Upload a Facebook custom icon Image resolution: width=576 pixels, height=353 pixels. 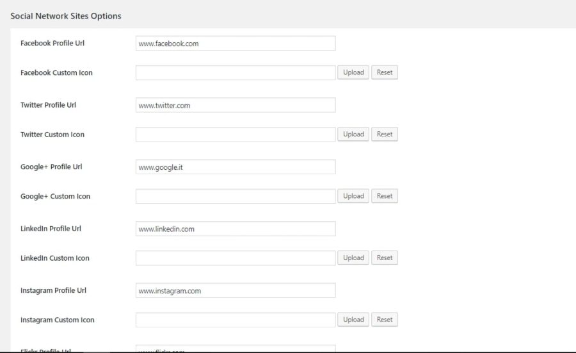coord(353,72)
